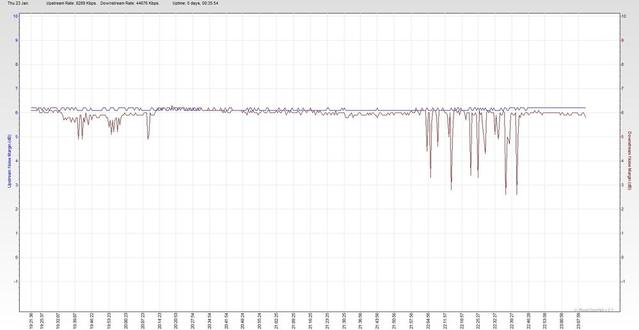Select time label 22:39:27 on the x-axis
Viewport: 639px width, 330px height.
[x=512, y=320]
